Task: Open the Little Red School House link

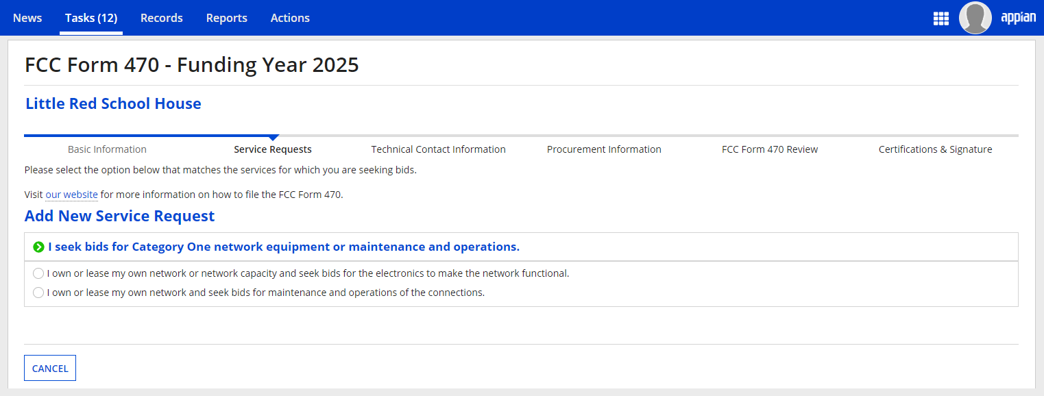Action: [x=113, y=103]
